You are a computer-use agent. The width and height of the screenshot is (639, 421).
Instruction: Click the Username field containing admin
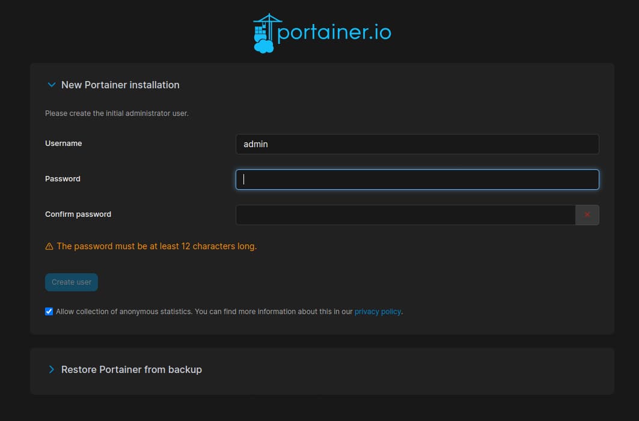pyautogui.click(x=417, y=144)
